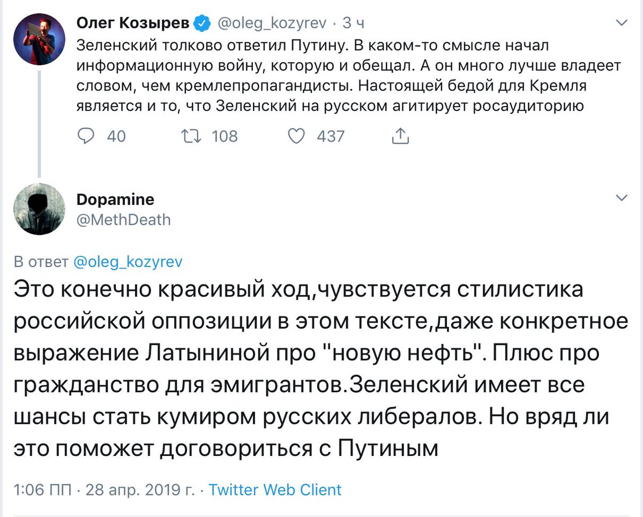Click the blue verified badge

click(x=202, y=23)
